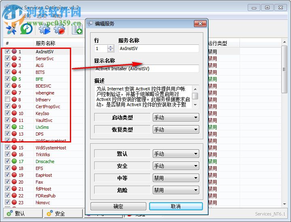Open the 启动类型 dropdown
291x222 pixels.
pyautogui.click(x=176, y=117)
